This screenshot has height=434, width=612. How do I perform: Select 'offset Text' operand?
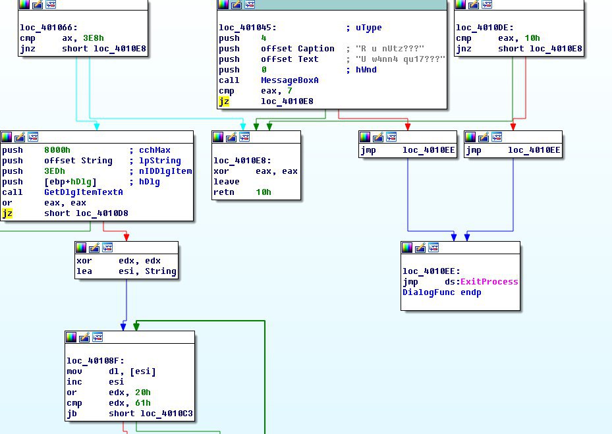tap(290, 59)
